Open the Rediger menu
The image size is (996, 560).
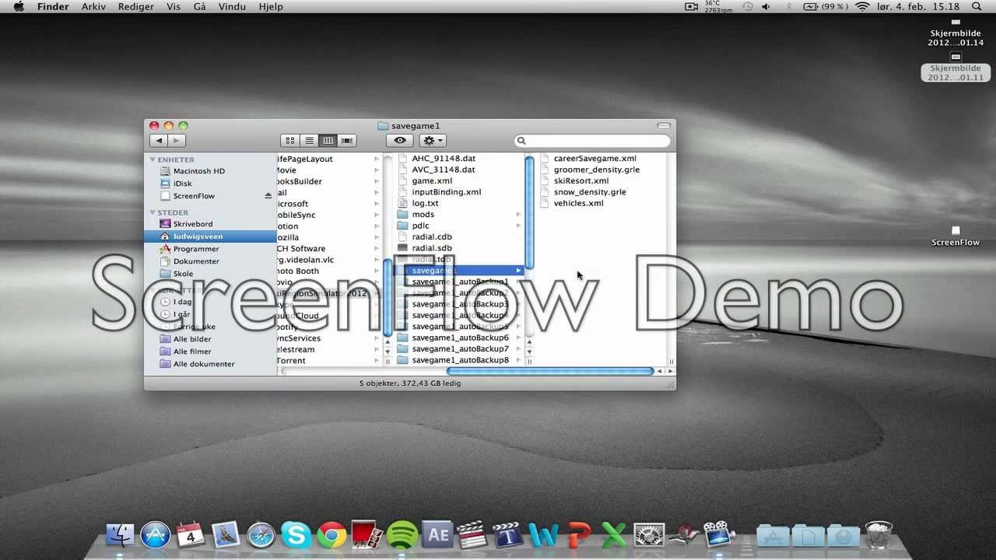coord(136,7)
